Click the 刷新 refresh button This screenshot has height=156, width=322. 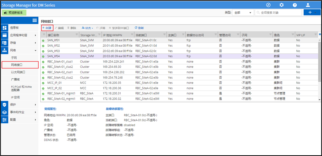[x=139, y=28]
